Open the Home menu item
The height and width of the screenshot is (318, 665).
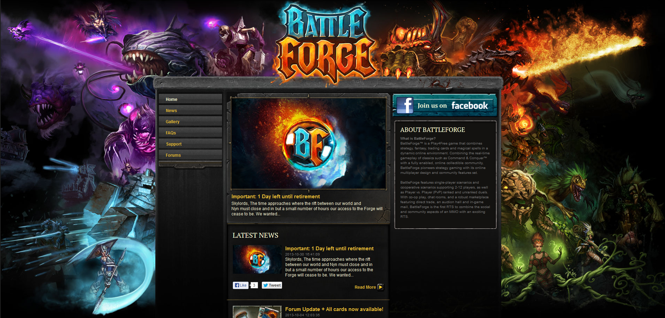point(190,99)
